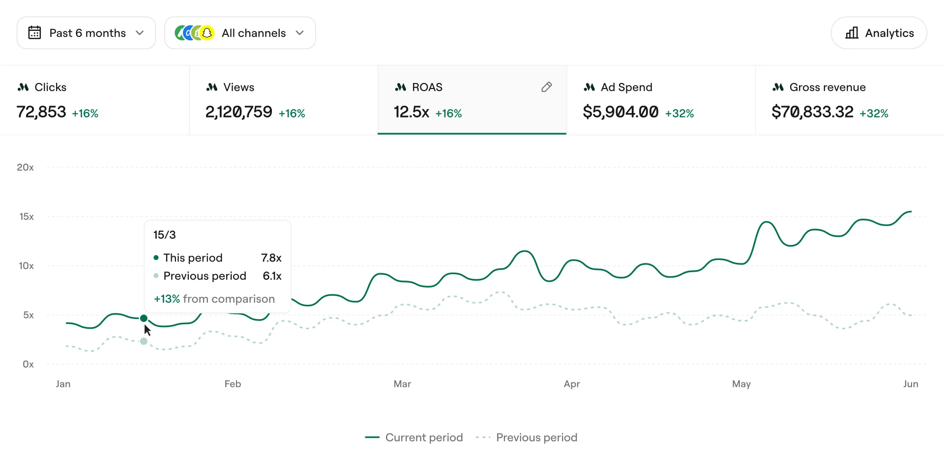Click the calendar icon in date filter
Image resolution: width=944 pixels, height=461 pixels.
[x=34, y=33]
